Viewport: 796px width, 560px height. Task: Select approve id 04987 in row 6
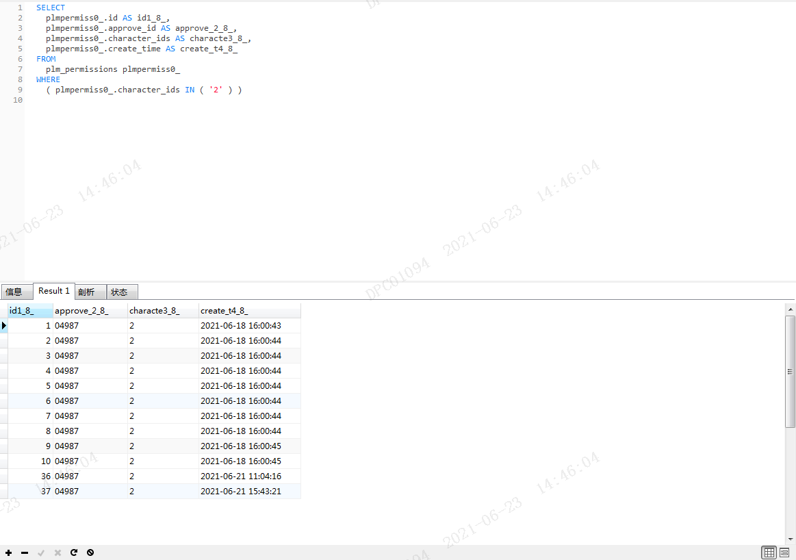(x=90, y=400)
